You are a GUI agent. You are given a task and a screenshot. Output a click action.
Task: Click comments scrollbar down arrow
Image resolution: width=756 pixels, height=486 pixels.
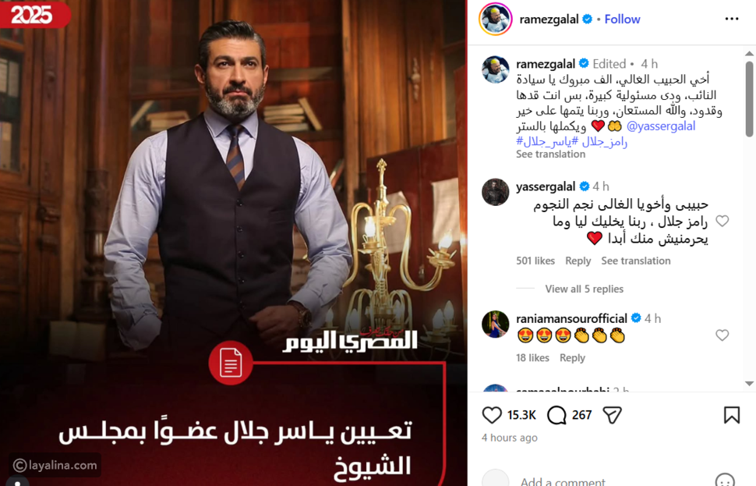click(749, 384)
